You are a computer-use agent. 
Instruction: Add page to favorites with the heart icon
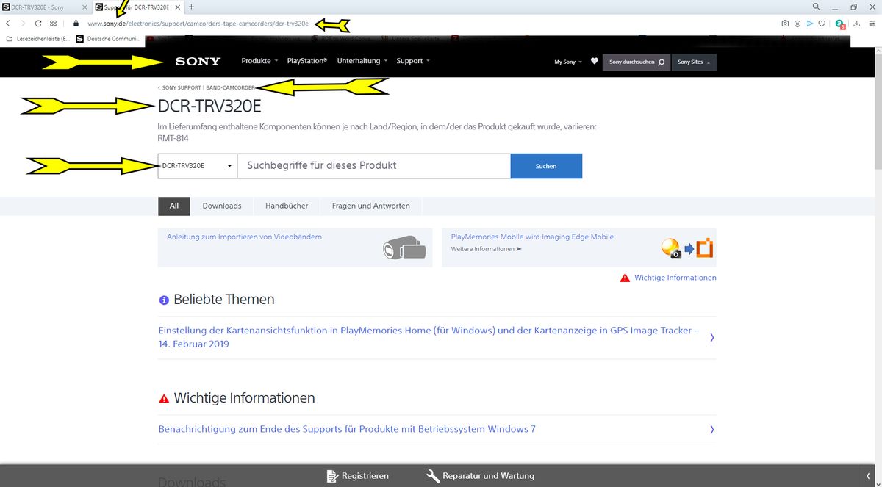(x=822, y=24)
